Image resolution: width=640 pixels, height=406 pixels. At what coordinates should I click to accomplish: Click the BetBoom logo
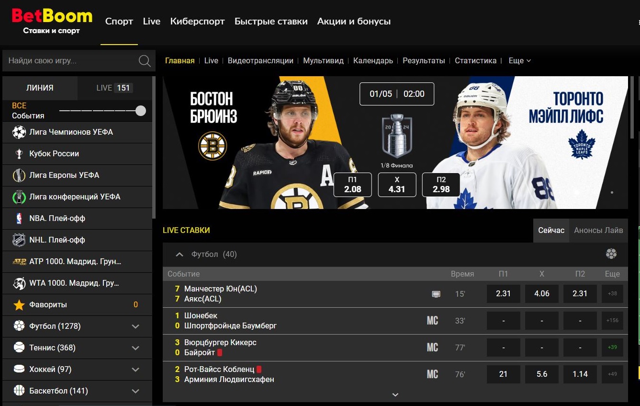[x=52, y=21]
